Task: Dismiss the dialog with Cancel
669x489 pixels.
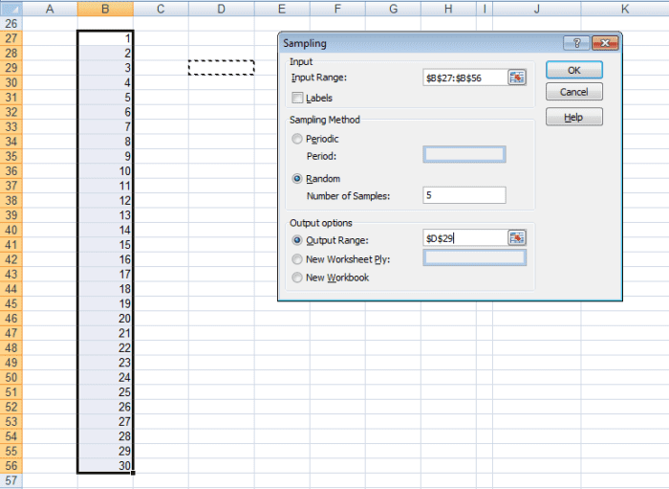Action: [574, 92]
